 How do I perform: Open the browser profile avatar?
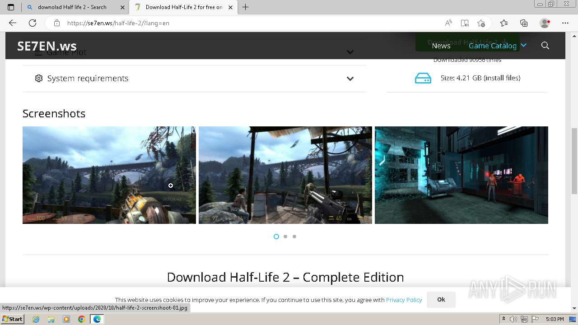(545, 23)
